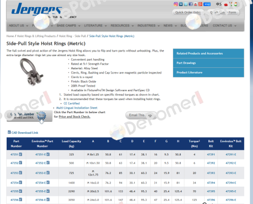This screenshot has width=253, height=204.
Task: Open CAD icon beside part 47355
Action: pos(20,191)
